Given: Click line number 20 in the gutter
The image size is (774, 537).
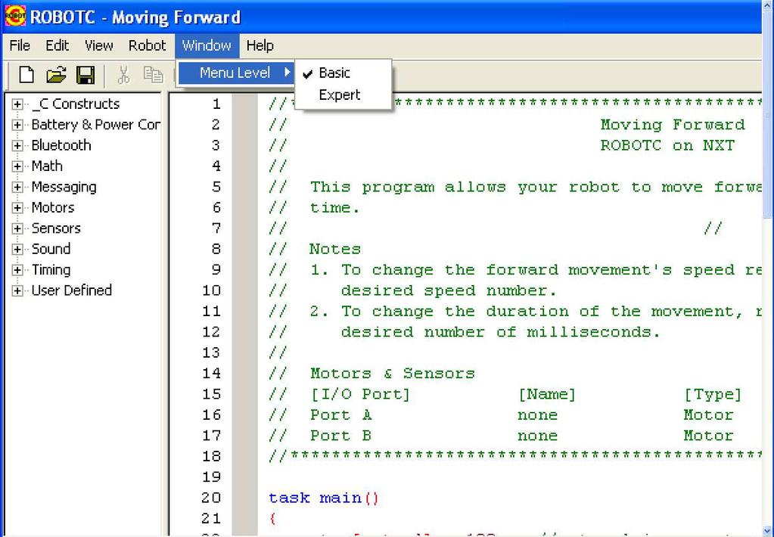Looking at the screenshot, I should pos(212,498).
